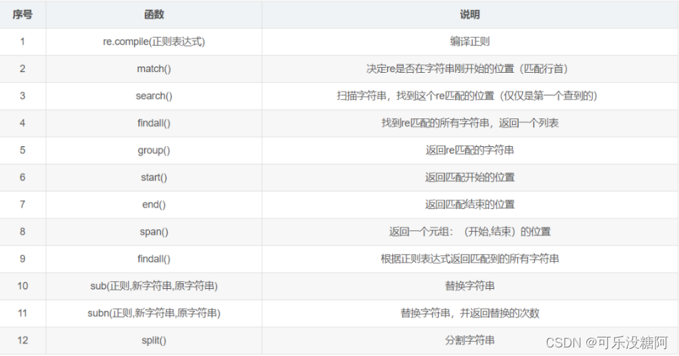
Task: Click the 序号 column header
Action: 23,15
